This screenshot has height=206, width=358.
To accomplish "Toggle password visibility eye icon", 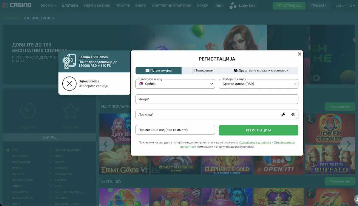I will [293, 114].
